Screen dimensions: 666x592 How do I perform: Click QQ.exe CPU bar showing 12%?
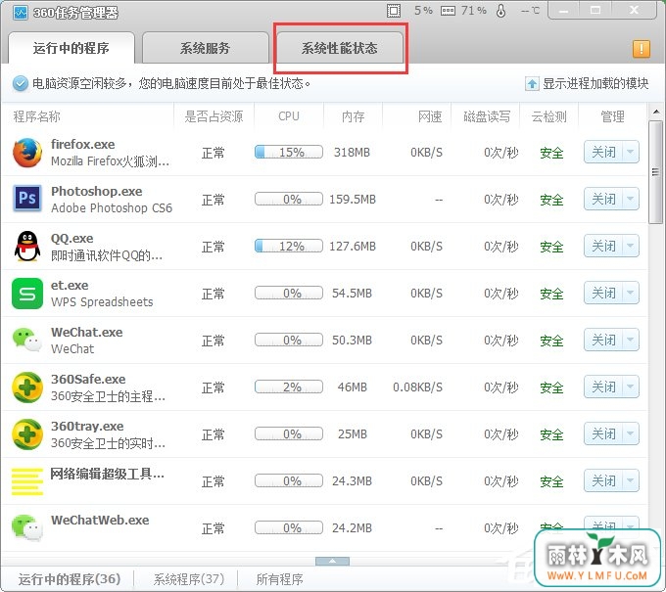click(x=289, y=246)
